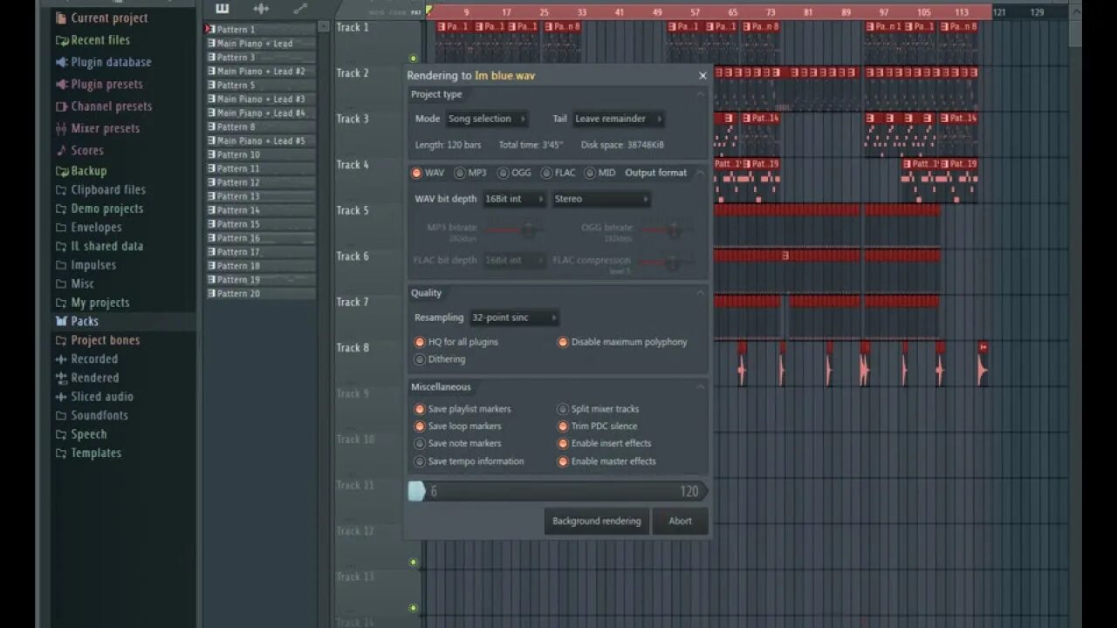Toggle Enable insert effects
Screen dimensions: 1117x628
pyautogui.click(x=563, y=443)
